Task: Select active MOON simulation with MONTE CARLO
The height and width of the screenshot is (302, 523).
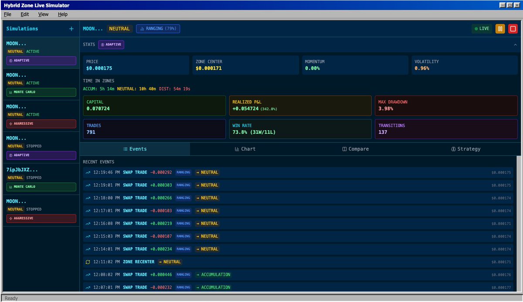Action: [x=41, y=85]
